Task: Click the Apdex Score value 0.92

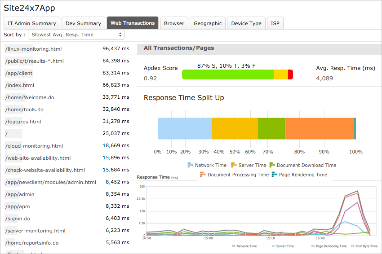Action: click(150, 79)
